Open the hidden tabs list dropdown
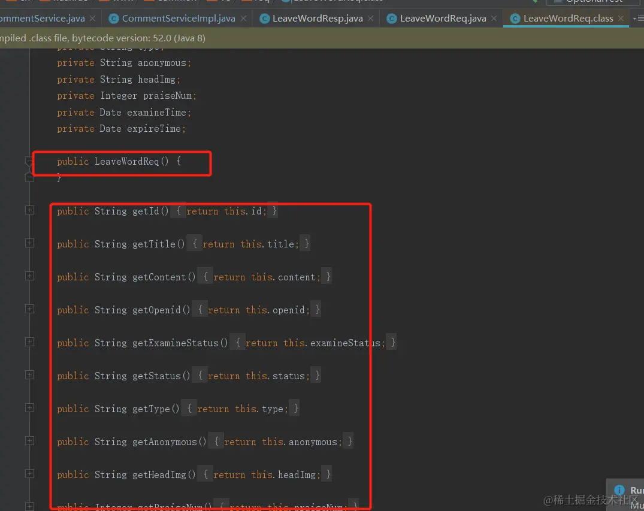The height and width of the screenshot is (511, 644). 639,19
